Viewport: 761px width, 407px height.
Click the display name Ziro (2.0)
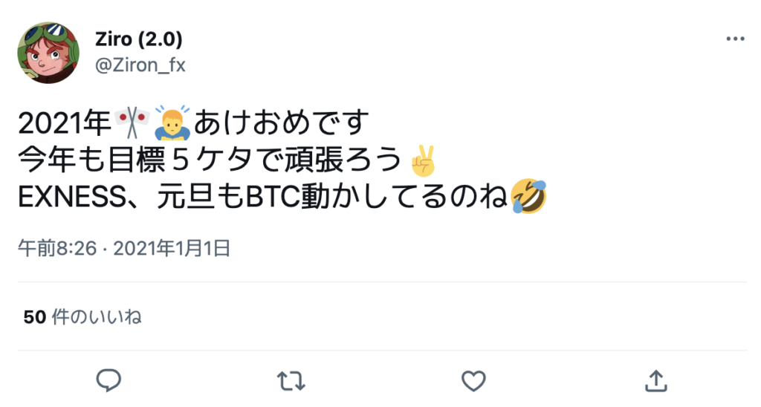pyautogui.click(x=139, y=39)
